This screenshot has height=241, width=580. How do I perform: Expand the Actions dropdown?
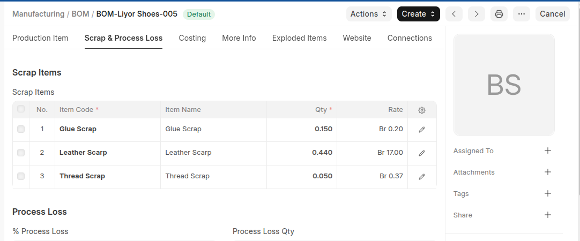[369, 14]
